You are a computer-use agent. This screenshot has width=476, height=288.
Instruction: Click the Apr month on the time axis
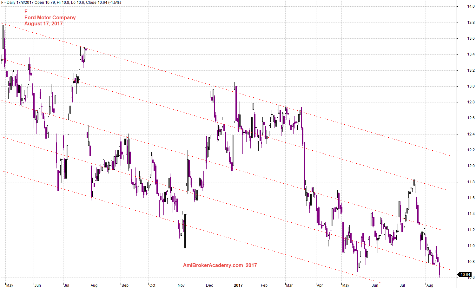click(x=320, y=285)
